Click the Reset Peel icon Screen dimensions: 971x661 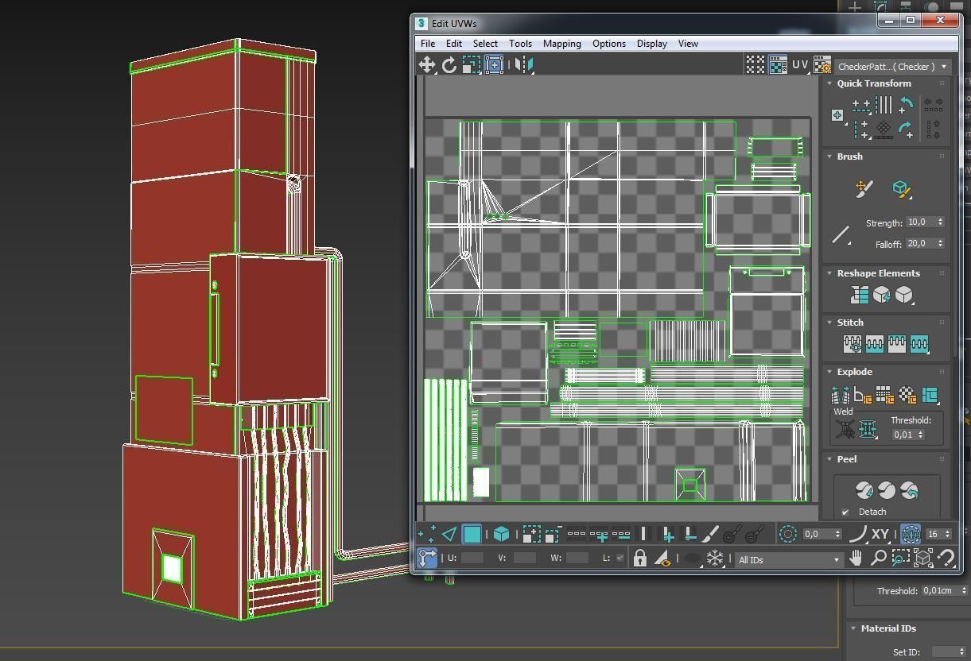tap(909, 490)
